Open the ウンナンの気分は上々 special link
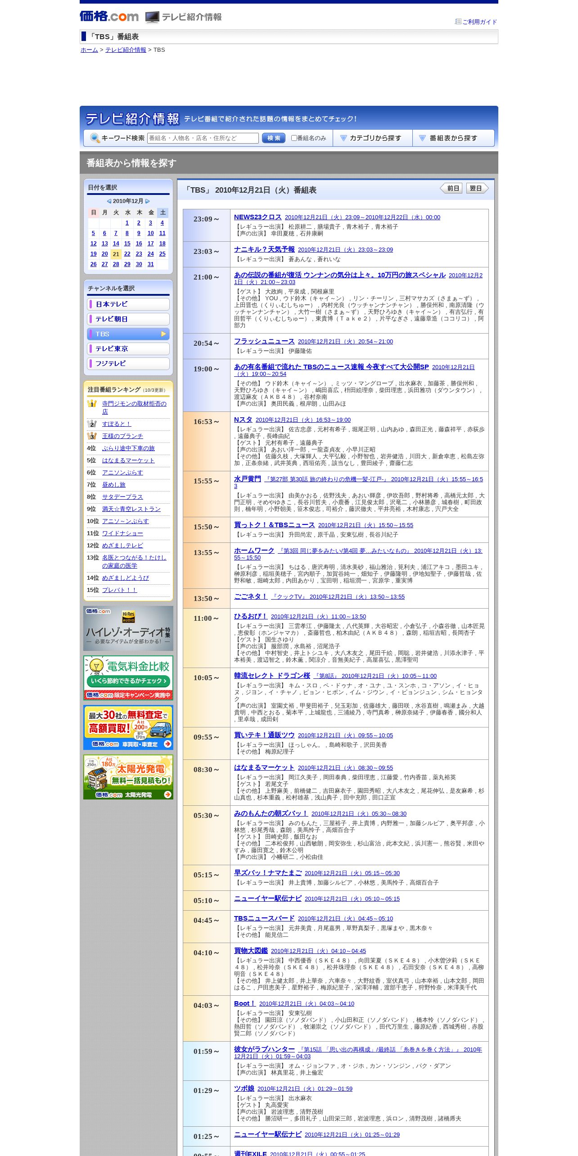 pos(340,275)
